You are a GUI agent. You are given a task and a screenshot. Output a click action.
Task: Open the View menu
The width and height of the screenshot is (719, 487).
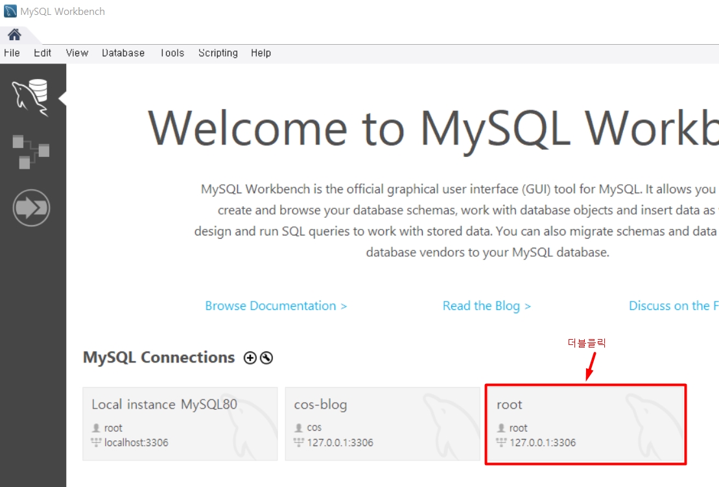click(77, 53)
